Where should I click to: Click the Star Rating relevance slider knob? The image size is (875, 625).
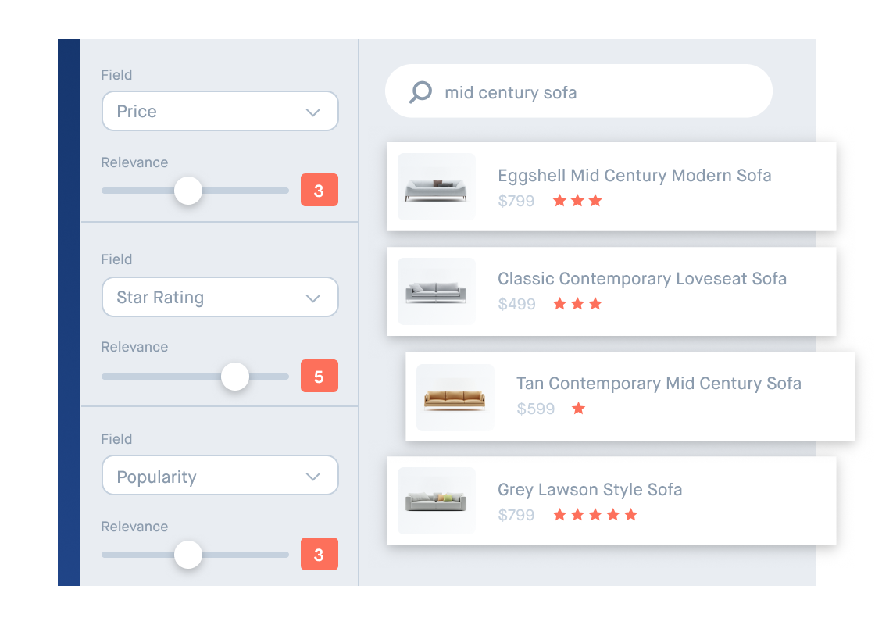pos(234,377)
